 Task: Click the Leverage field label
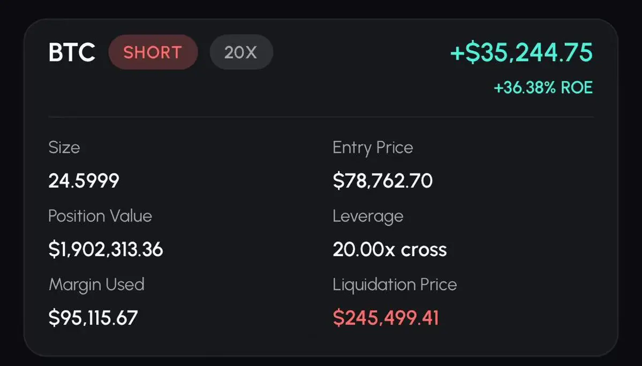(x=368, y=216)
